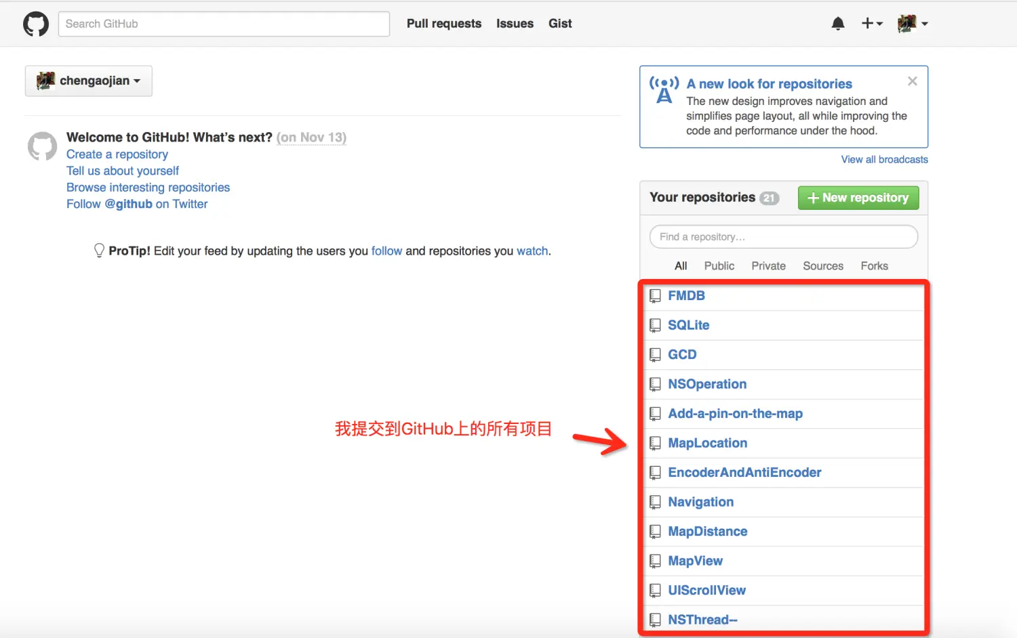This screenshot has height=638, width=1017.
Task: Open the SQLite repository
Action: tap(688, 325)
